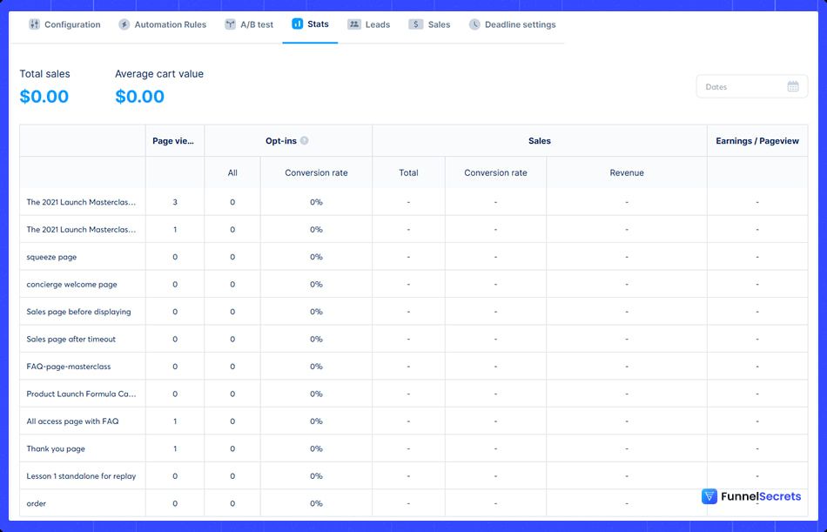
Task: Click the Opt-ins info tooltip icon
Action: pyautogui.click(x=305, y=140)
